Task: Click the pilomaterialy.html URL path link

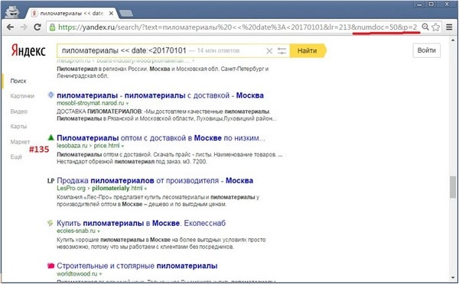Action: [x=117, y=188]
